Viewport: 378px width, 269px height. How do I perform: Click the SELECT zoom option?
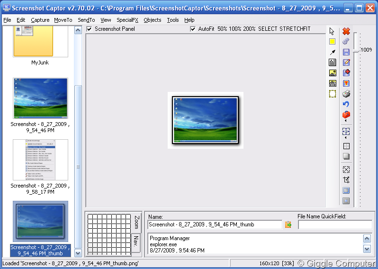tap(268, 29)
